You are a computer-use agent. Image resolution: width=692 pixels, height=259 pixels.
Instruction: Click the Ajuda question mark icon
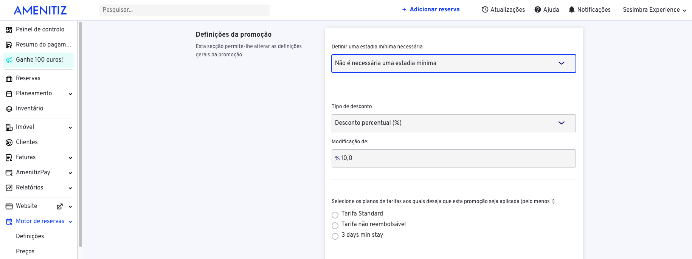pyautogui.click(x=538, y=9)
